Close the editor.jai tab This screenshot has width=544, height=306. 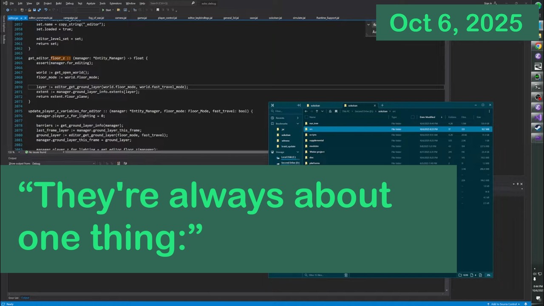[25, 18]
